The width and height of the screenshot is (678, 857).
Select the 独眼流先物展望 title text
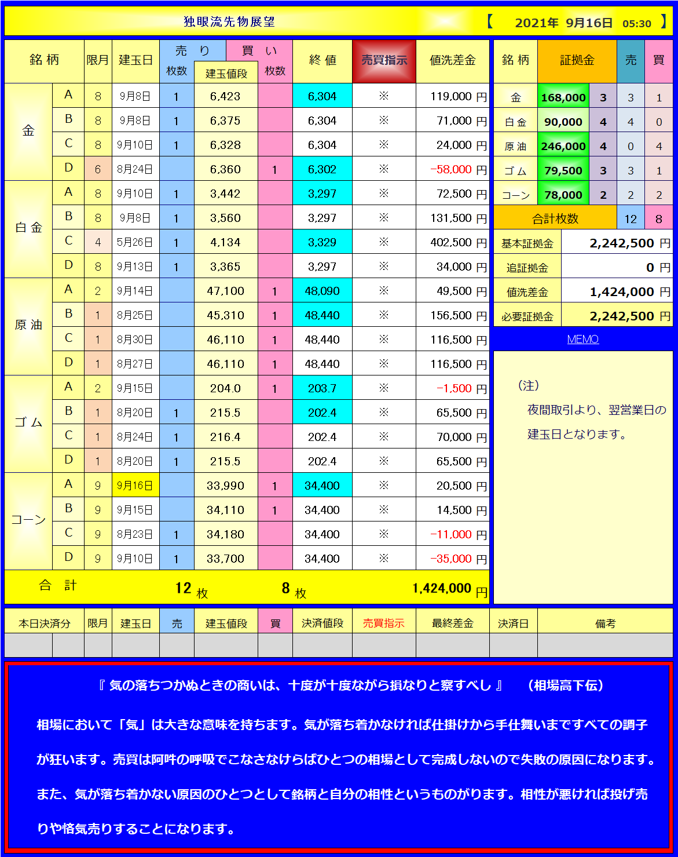229,22
